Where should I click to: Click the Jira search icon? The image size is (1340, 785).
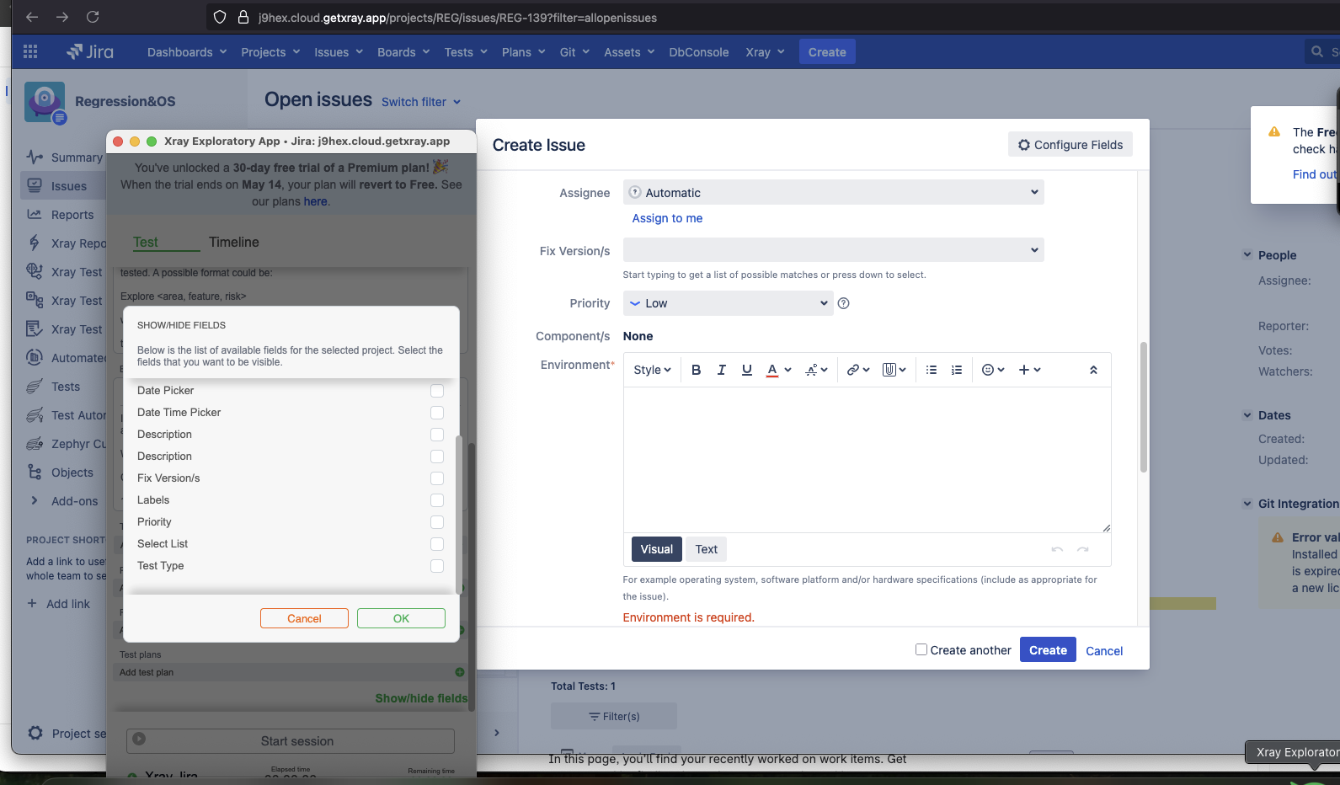tap(1317, 51)
